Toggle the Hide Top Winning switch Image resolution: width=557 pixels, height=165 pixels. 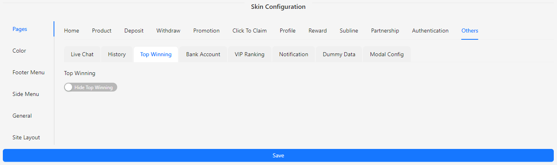pyautogui.click(x=91, y=87)
